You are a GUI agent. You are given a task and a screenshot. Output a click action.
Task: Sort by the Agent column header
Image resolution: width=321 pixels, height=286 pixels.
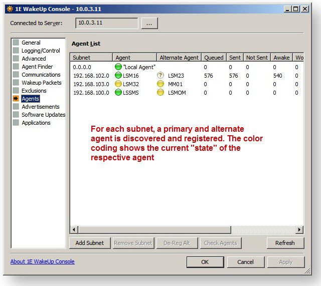(135, 58)
